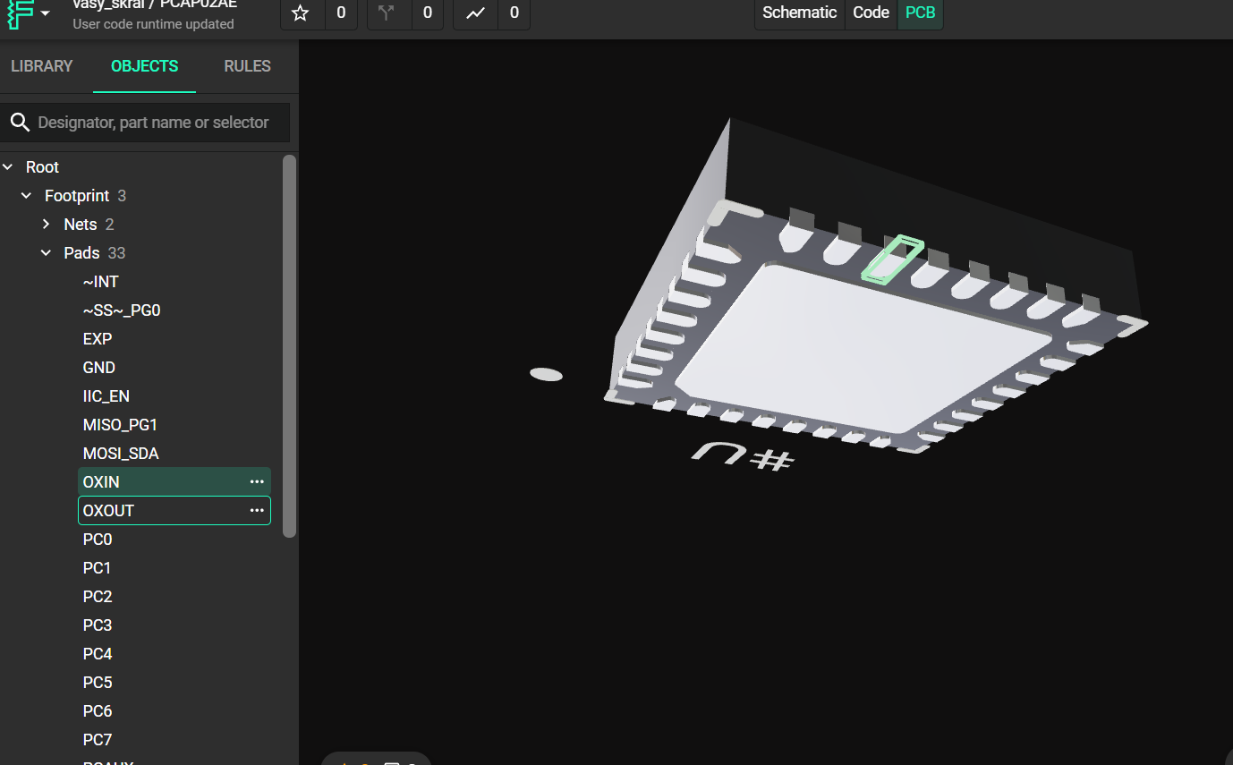This screenshot has height=765, width=1233.
Task: Select the PC2 pad row
Action: click(x=174, y=597)
